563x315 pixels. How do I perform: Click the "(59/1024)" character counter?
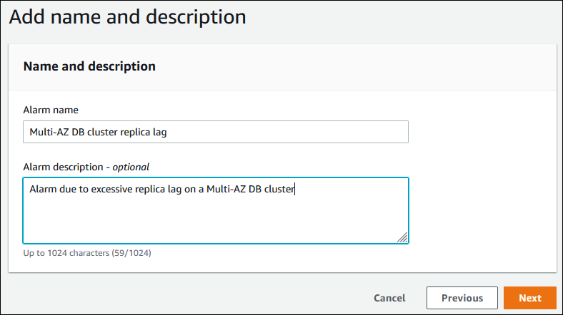click(x=131, y=253)
